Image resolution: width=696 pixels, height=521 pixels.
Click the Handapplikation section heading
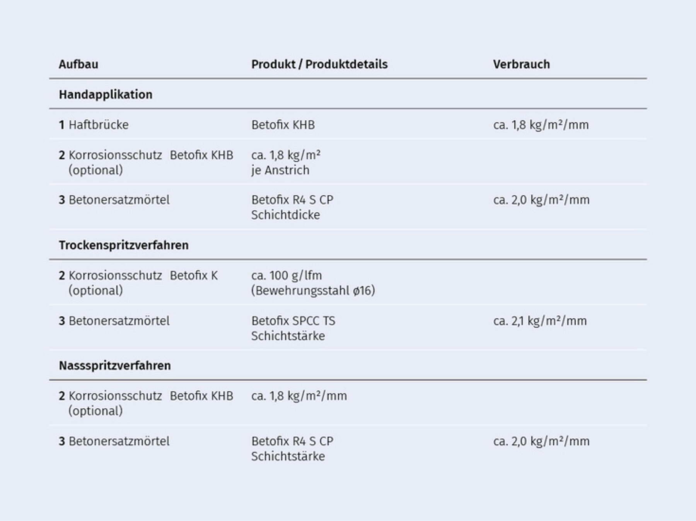pos(105,94)
